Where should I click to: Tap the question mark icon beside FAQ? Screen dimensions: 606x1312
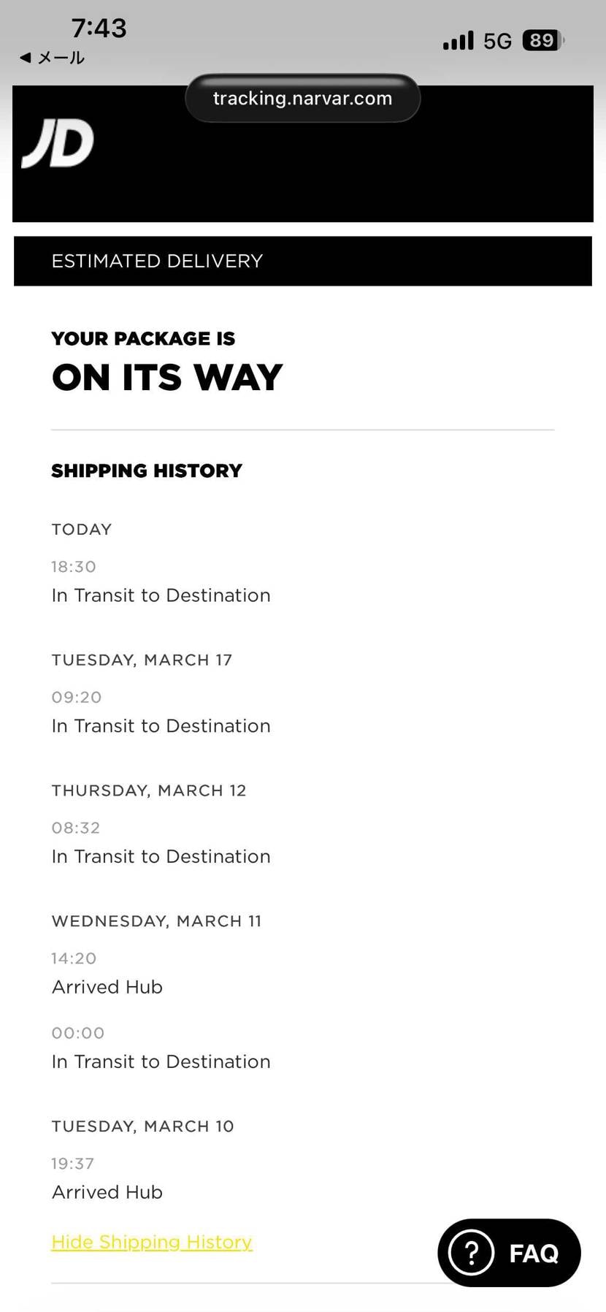click(471, 1252)
